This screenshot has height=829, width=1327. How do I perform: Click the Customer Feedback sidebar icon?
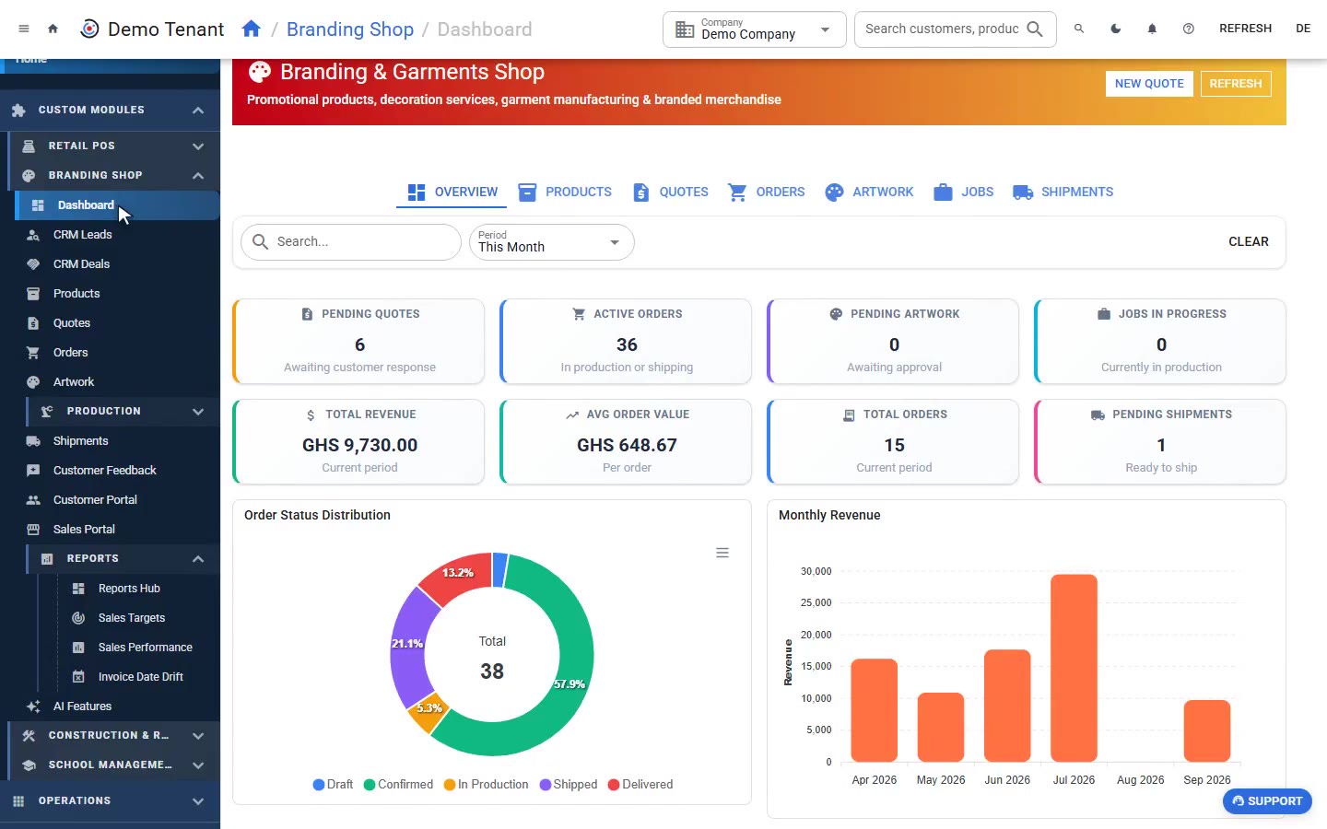33,471
